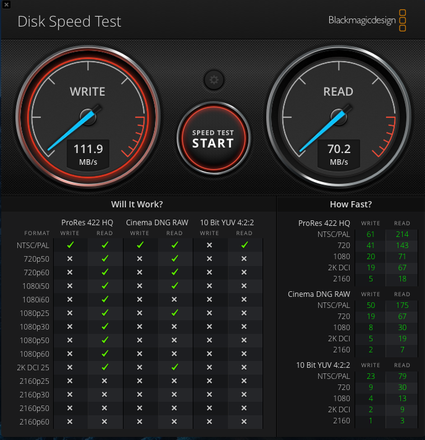Click ProRes 422 HQ 2160 read value 18
This screenshot has height=440, width=425.
coord(402,279)
